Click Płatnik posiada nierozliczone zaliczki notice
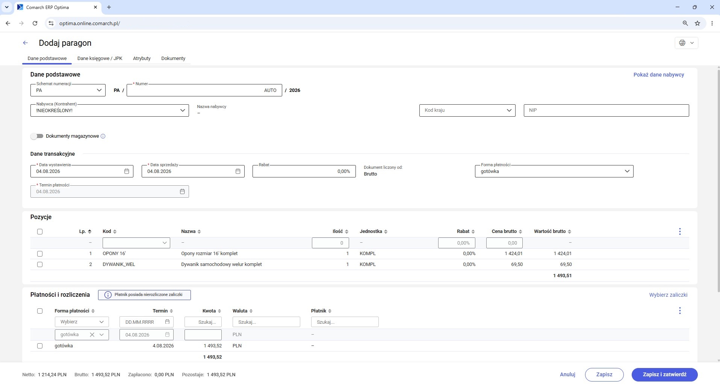The image size is (720, 386). [x=144, y=295]
